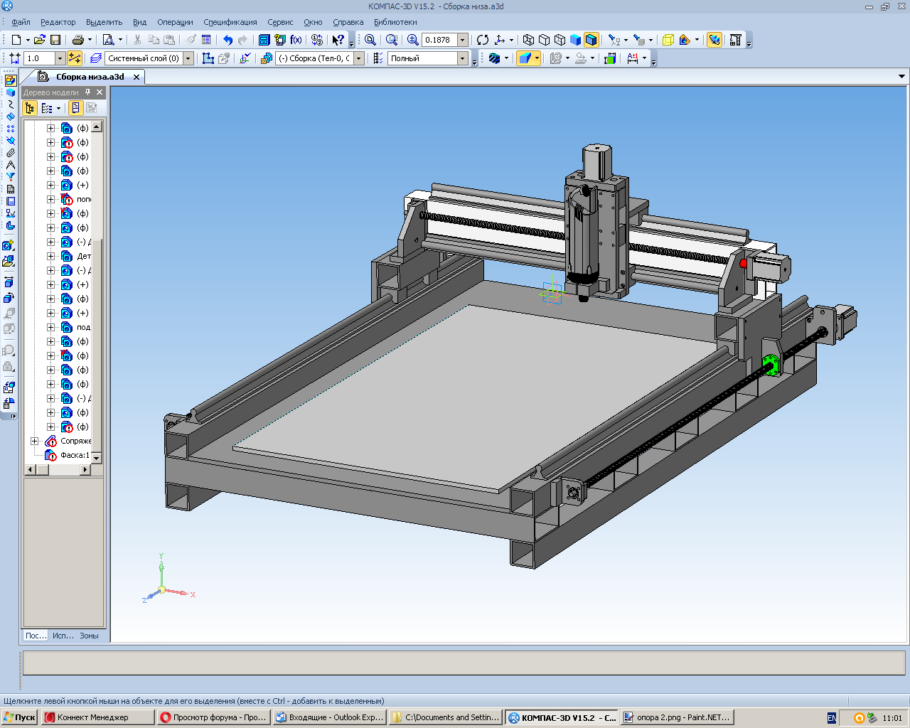Open the Операции menu
The image size is (910, 728).
pyautogui.click(x=175, y=22)
